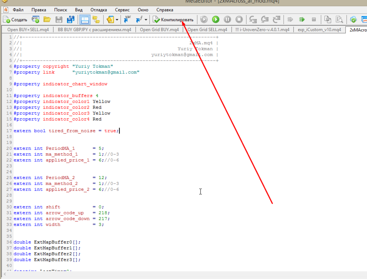Click the restart debugging icon
The width and height of the screenshot is (367, 279).
pyautogui.click(x=204, y=19)
